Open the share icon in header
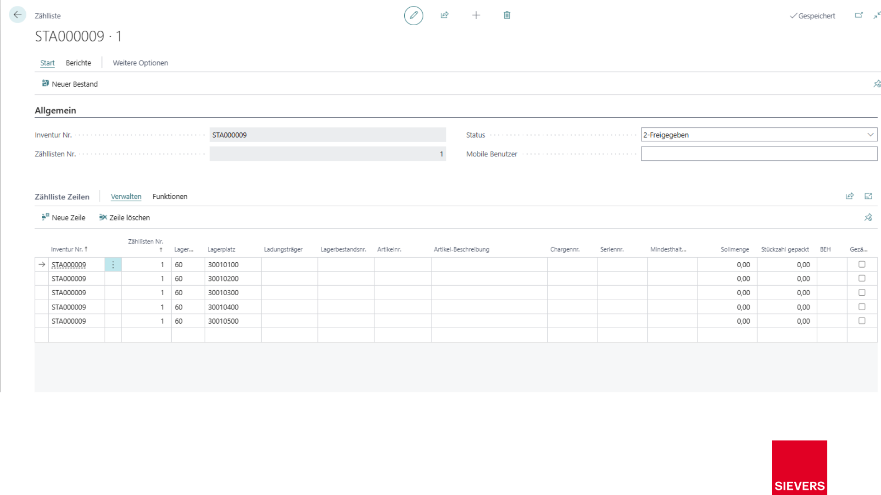This screenshot has height=495, width=881. [445, 16]
